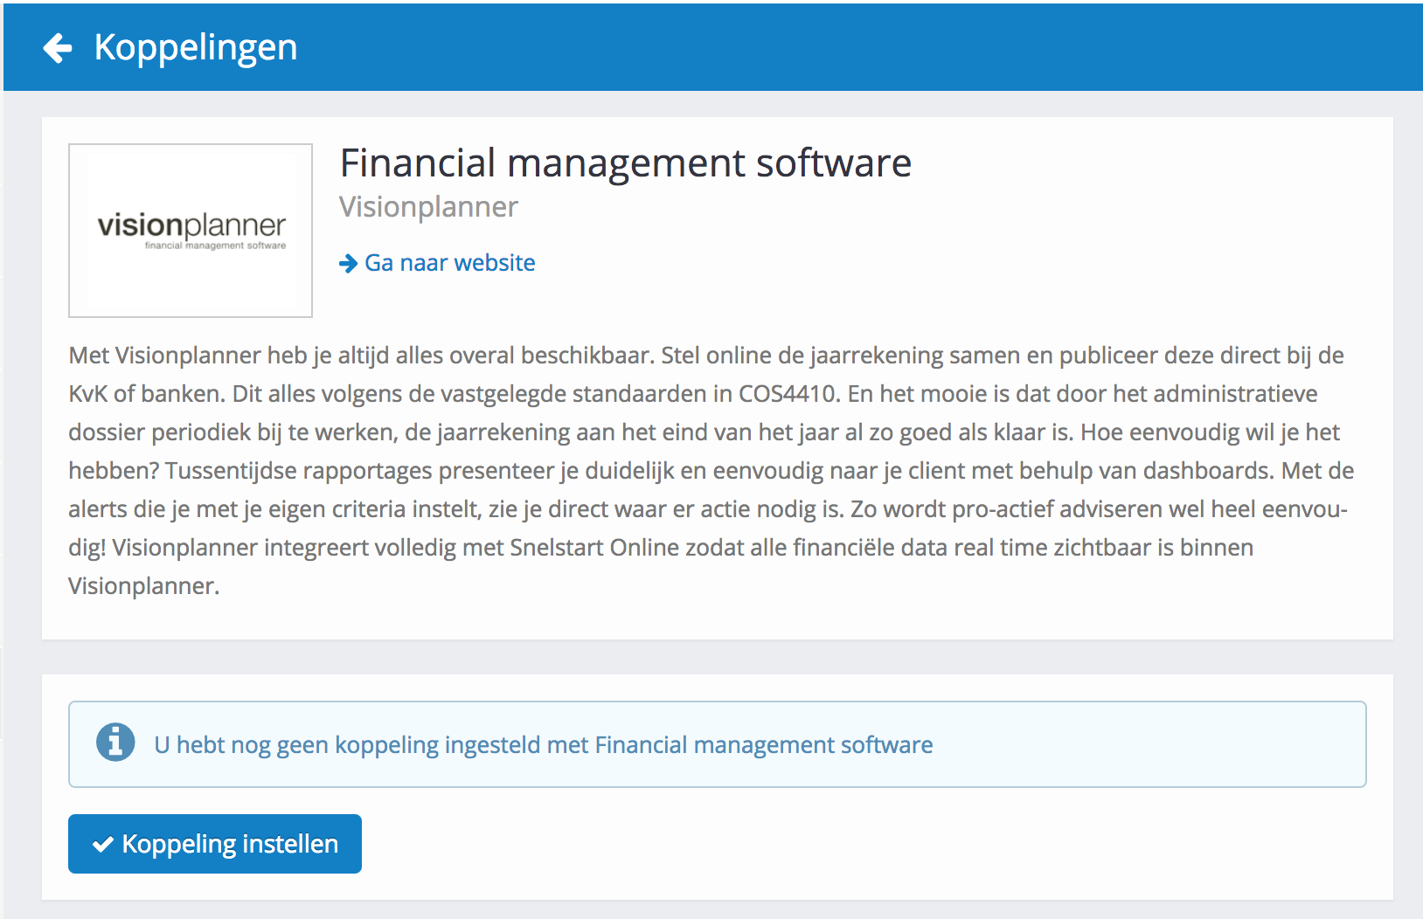Open the Ga naar website link
The height and width of the screenshot is (919, 1423).
click(x=437, y=263)
